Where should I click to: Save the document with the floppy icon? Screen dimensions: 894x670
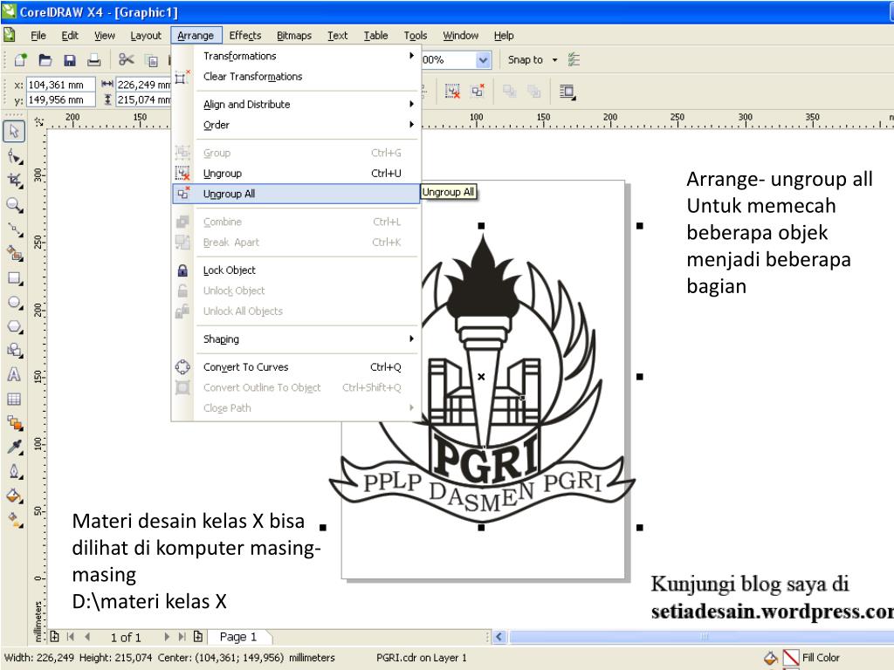coord(70,60)
